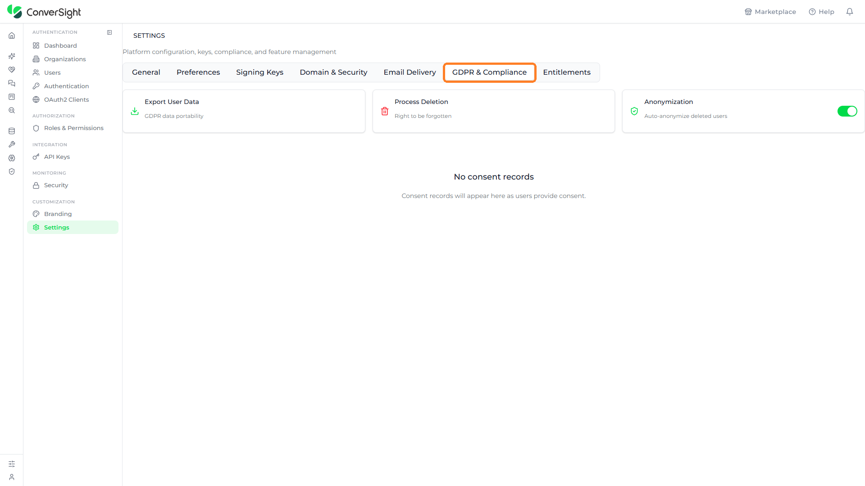This screenshot has width=865, height=486.
Task: Click the board icon in left rail
Action: [12, 97]
